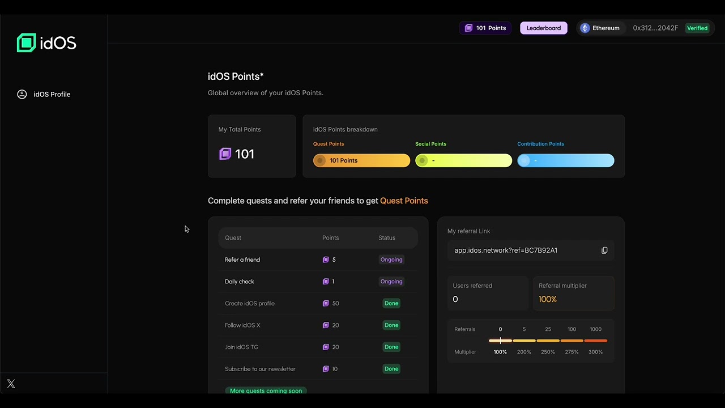725x408 pixels.
Task: Select the Ethereum network label
Action: [x=605, y=28]
